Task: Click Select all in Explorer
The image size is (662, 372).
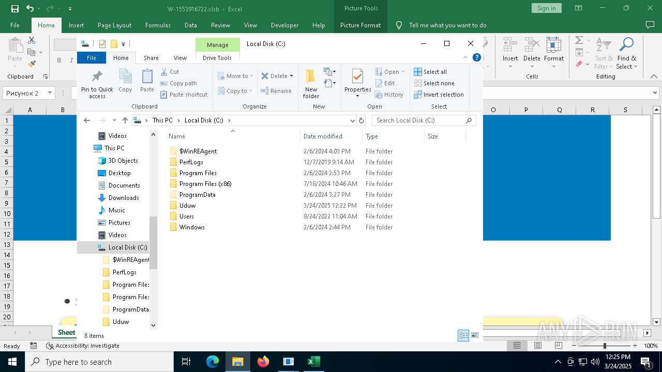Action: (430, 72)
